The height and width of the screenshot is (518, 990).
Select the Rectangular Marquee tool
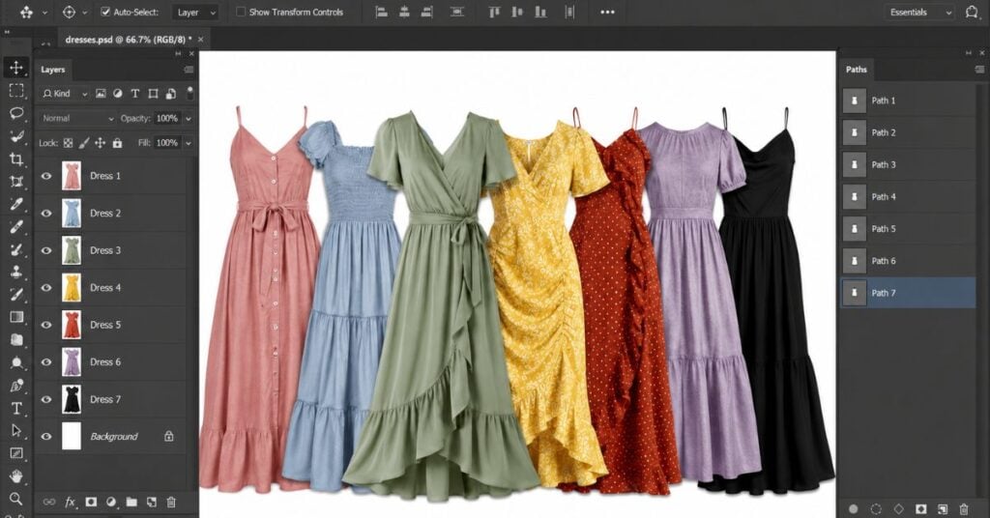pyautogui.click(x=16, y=91)
